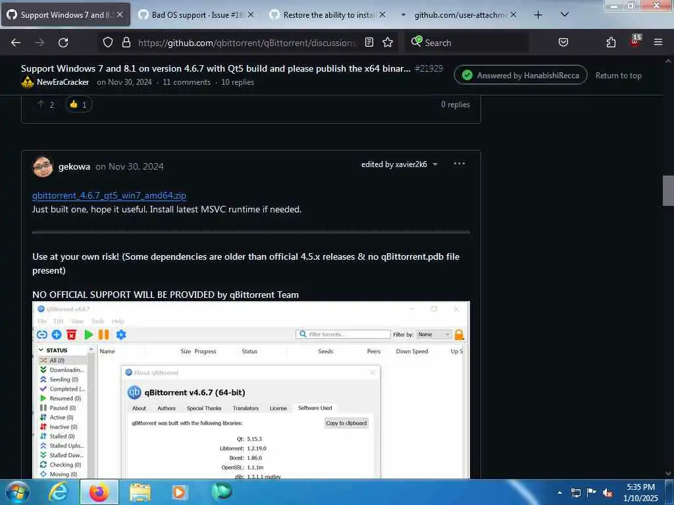Image resolution: width=674 pixels, height=505 pixels.
Task: Expand the 'edited by xavier2k6' dropdown
Action: click(400, 164)
